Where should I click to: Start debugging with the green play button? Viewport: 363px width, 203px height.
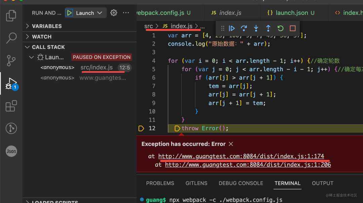point(69,13)
